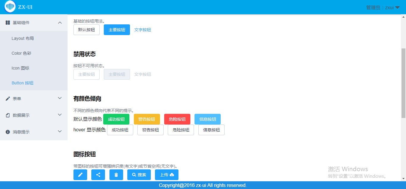The height and width of the screenshot is (189, 406).
Task: Click the 文字按钮 text link button
Action: pos(142,30)
